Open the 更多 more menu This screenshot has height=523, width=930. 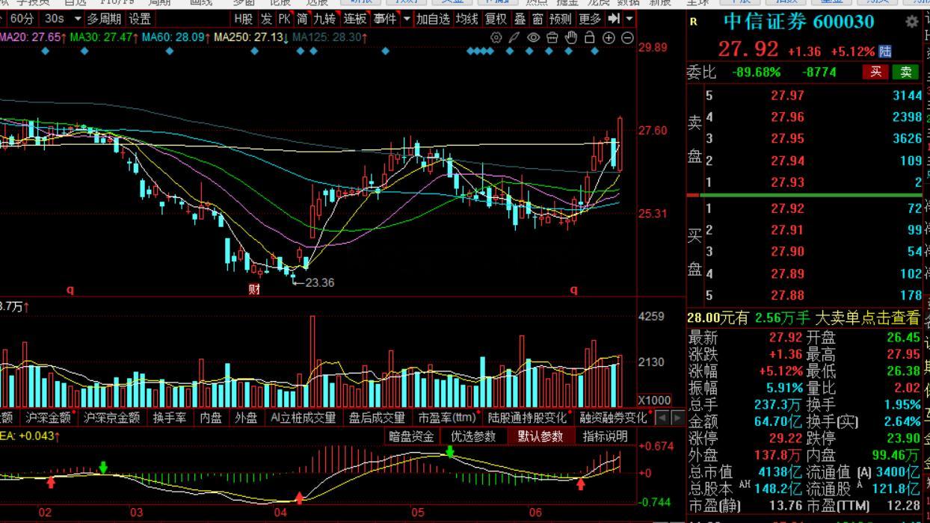(590, 19)
